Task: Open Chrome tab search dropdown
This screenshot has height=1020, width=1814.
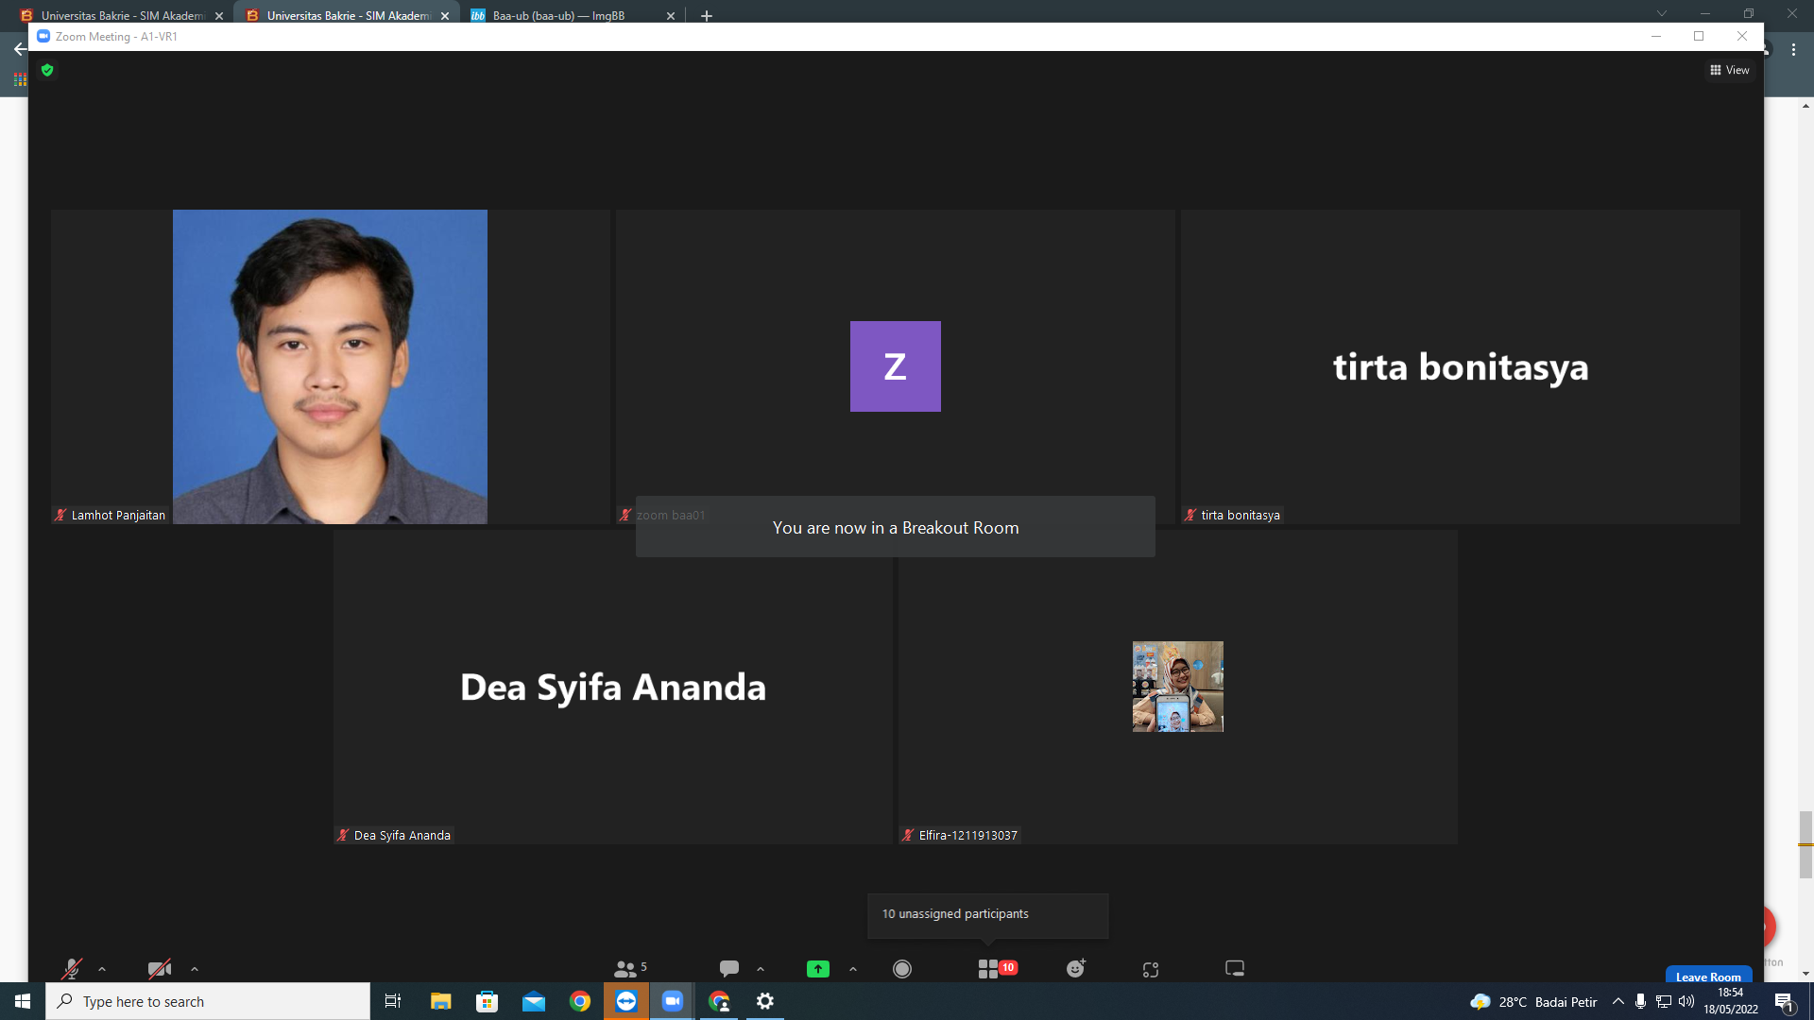Action: (x=1662, y=13)
